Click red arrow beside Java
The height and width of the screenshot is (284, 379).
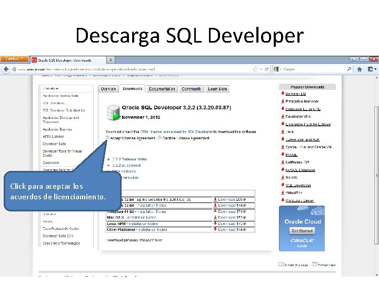pyautogui.click(x=282, y=131)
